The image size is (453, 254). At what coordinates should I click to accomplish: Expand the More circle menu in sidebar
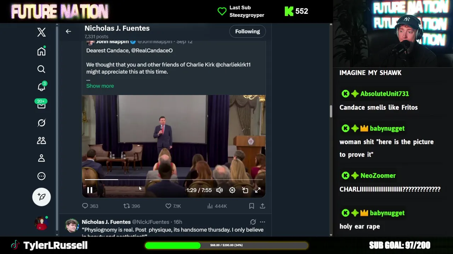pos(41,176)
